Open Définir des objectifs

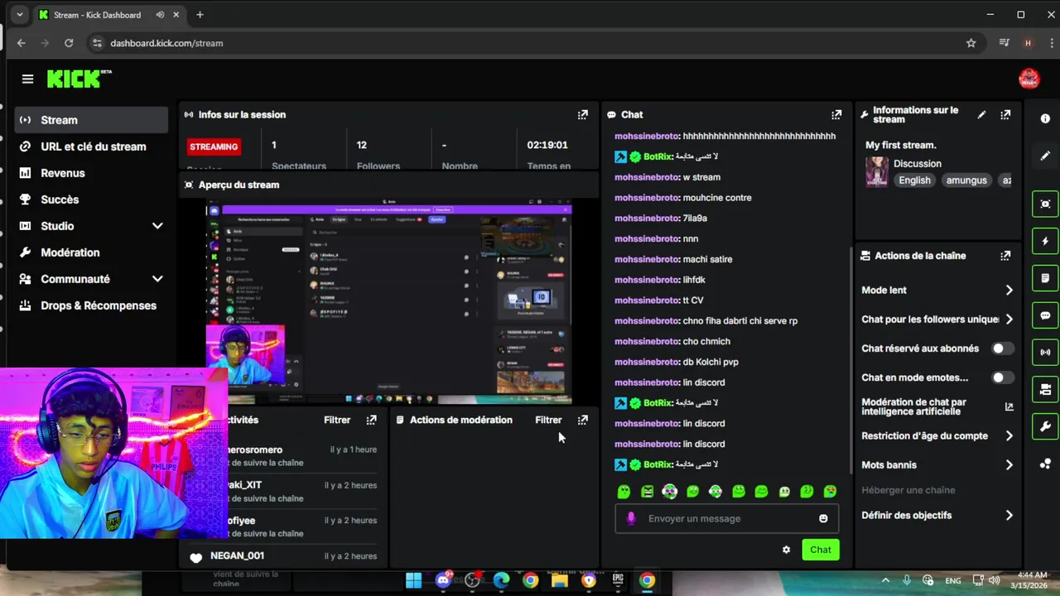[x=937, y=515]
